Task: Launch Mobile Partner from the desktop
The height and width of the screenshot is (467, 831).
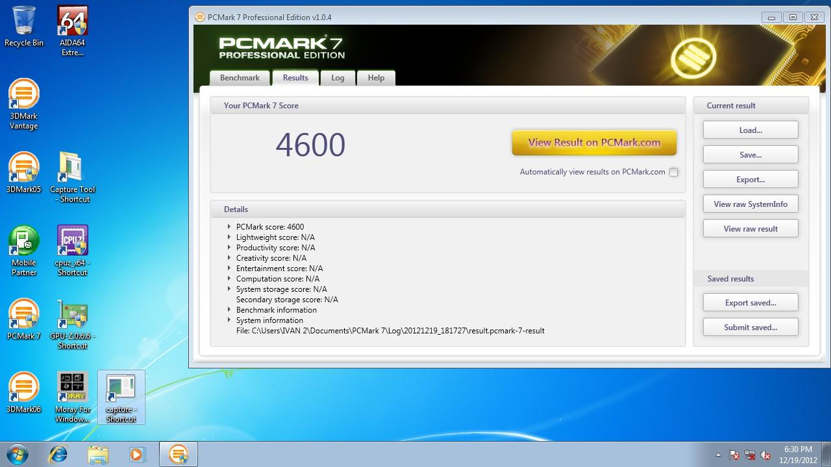Action: [24, 250]
